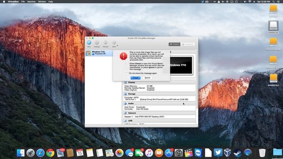Click the Network section adapter icon
283x159 pixels.
click(126, 113)
